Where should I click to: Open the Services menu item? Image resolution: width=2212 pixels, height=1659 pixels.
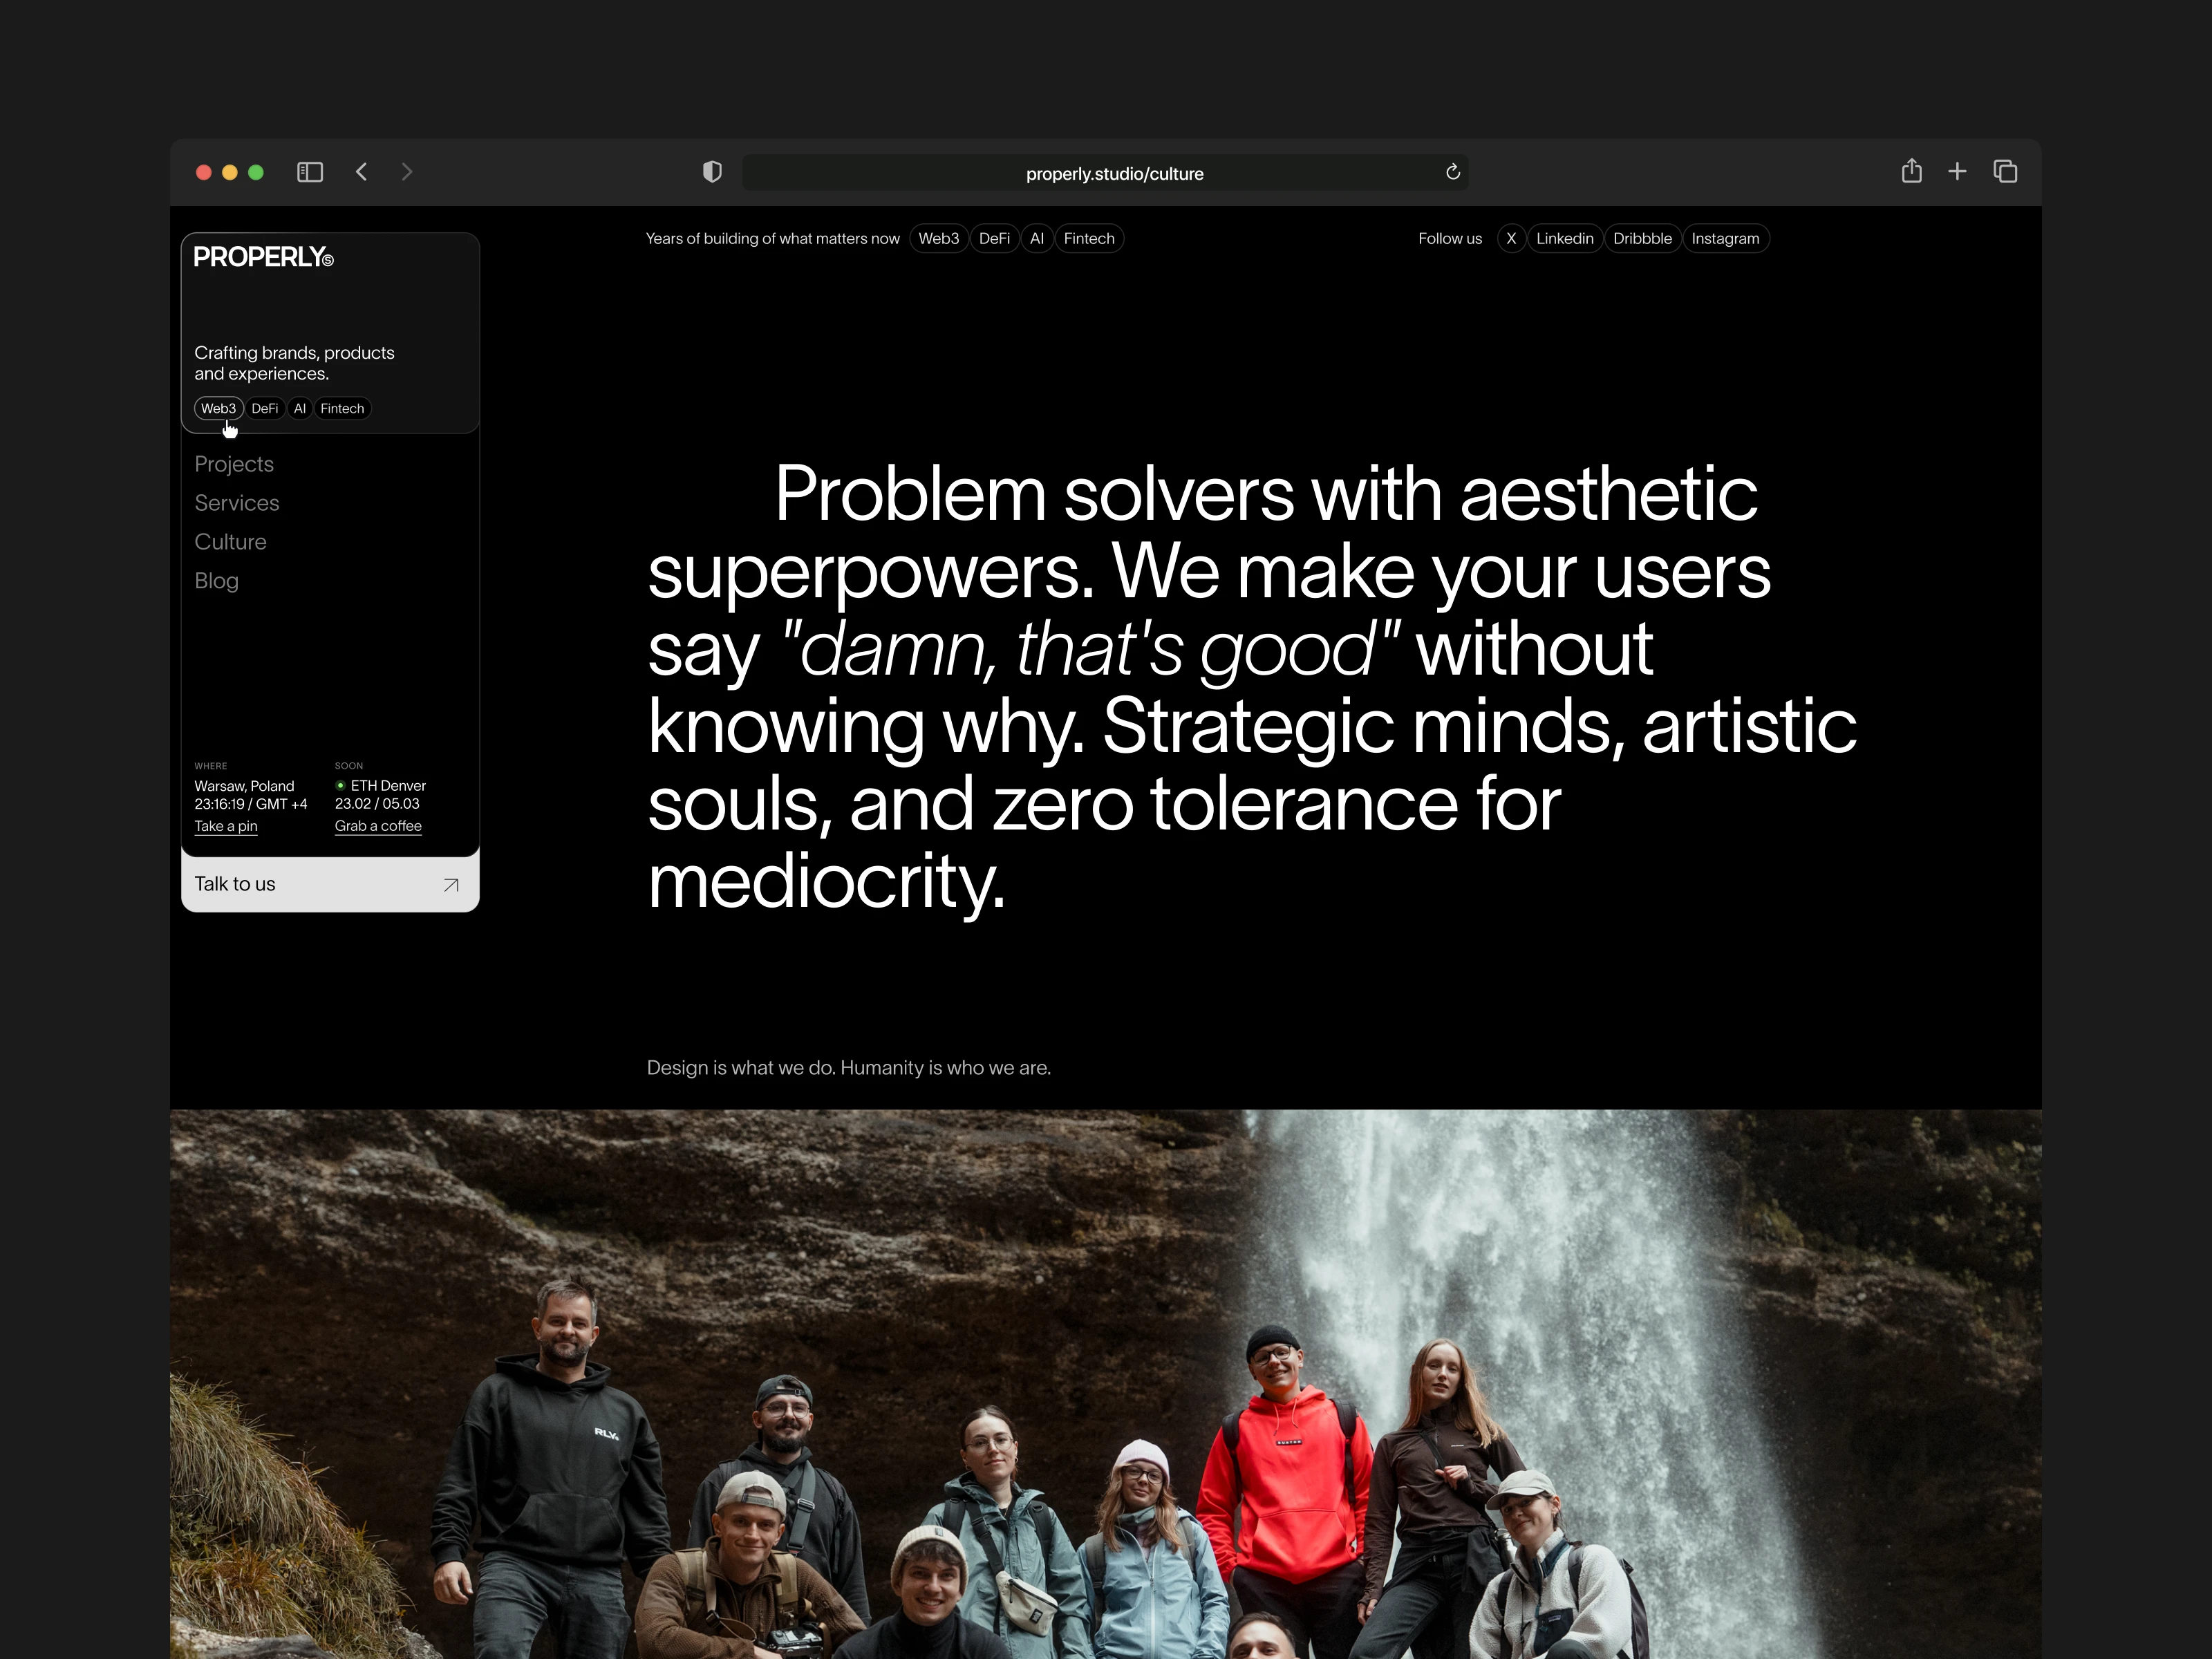[237, 503]
